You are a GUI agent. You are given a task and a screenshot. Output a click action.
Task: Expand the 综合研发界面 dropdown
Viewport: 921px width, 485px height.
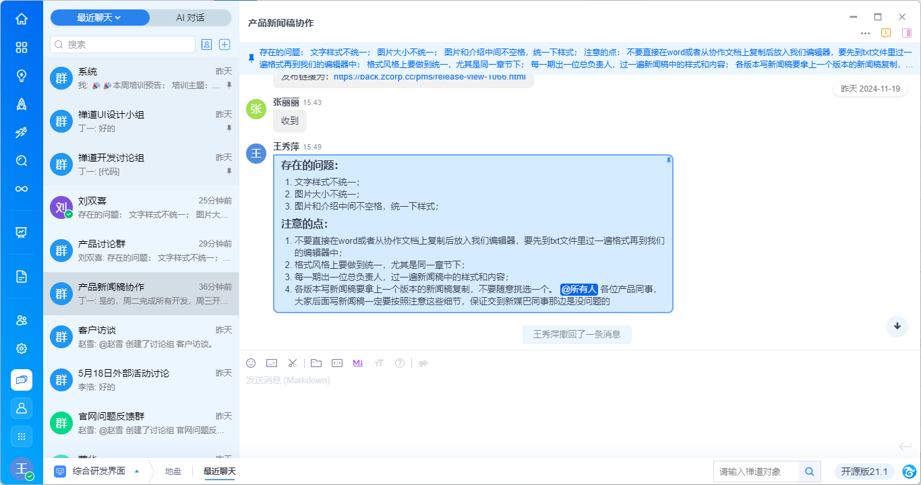click(x=96, y=472)
